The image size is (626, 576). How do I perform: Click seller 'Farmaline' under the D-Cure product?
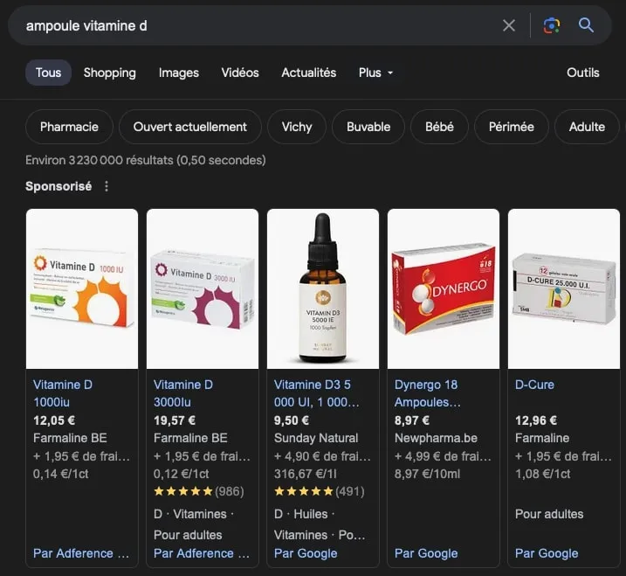tap(542, 438)
